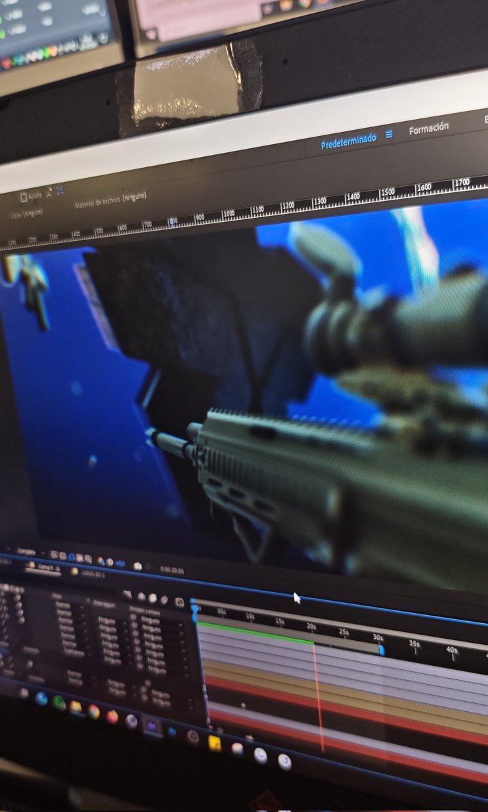Click the 15s mark on time ruler

[279, 621]
